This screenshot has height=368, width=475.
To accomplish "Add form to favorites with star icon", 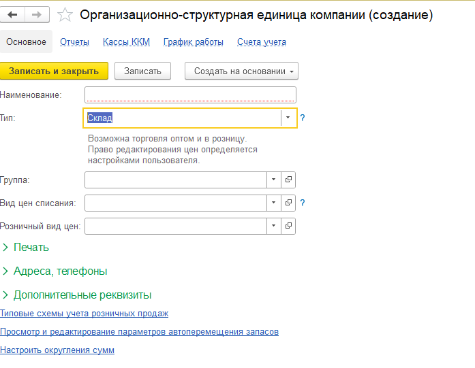I will point(65,15).
